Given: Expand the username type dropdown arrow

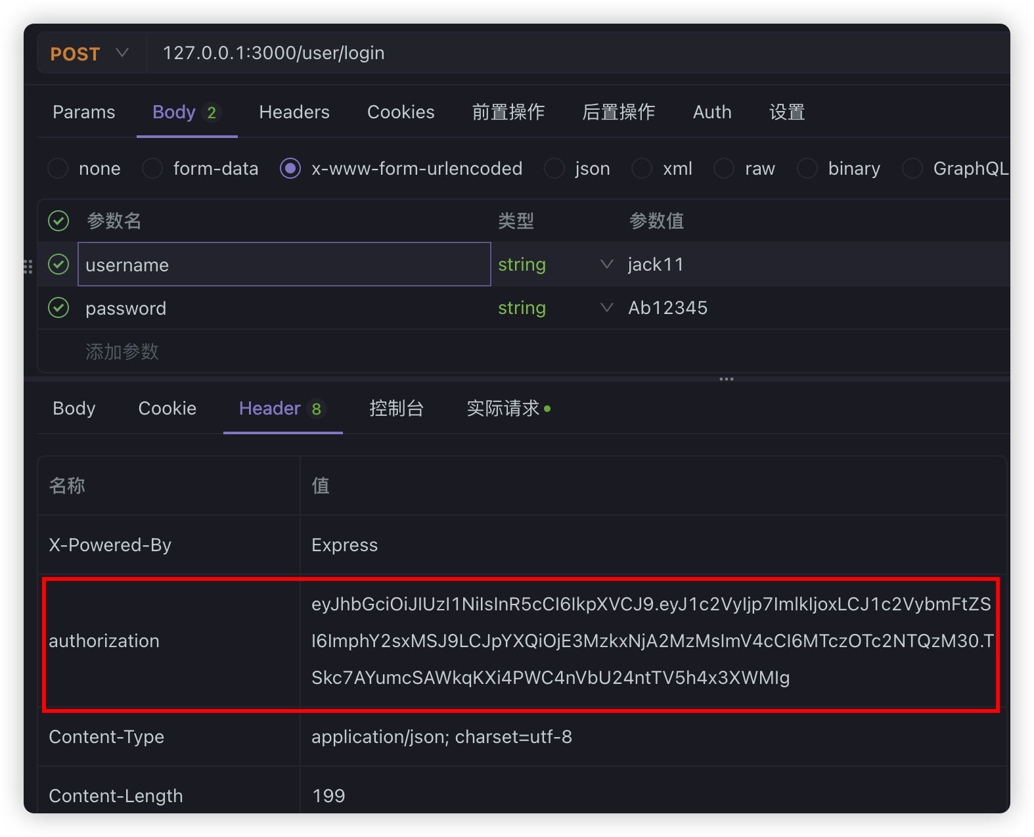Looking at the screenshot, I should [606, 264].
